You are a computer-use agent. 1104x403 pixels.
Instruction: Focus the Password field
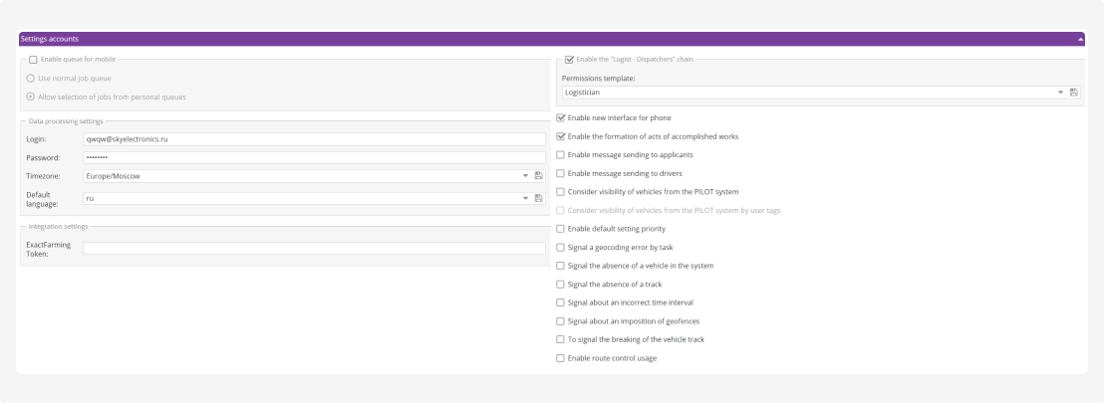click(x=314, y=157)
